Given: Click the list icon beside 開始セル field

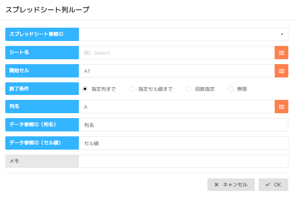Looking at the screenshot, I should click(281, 71).
